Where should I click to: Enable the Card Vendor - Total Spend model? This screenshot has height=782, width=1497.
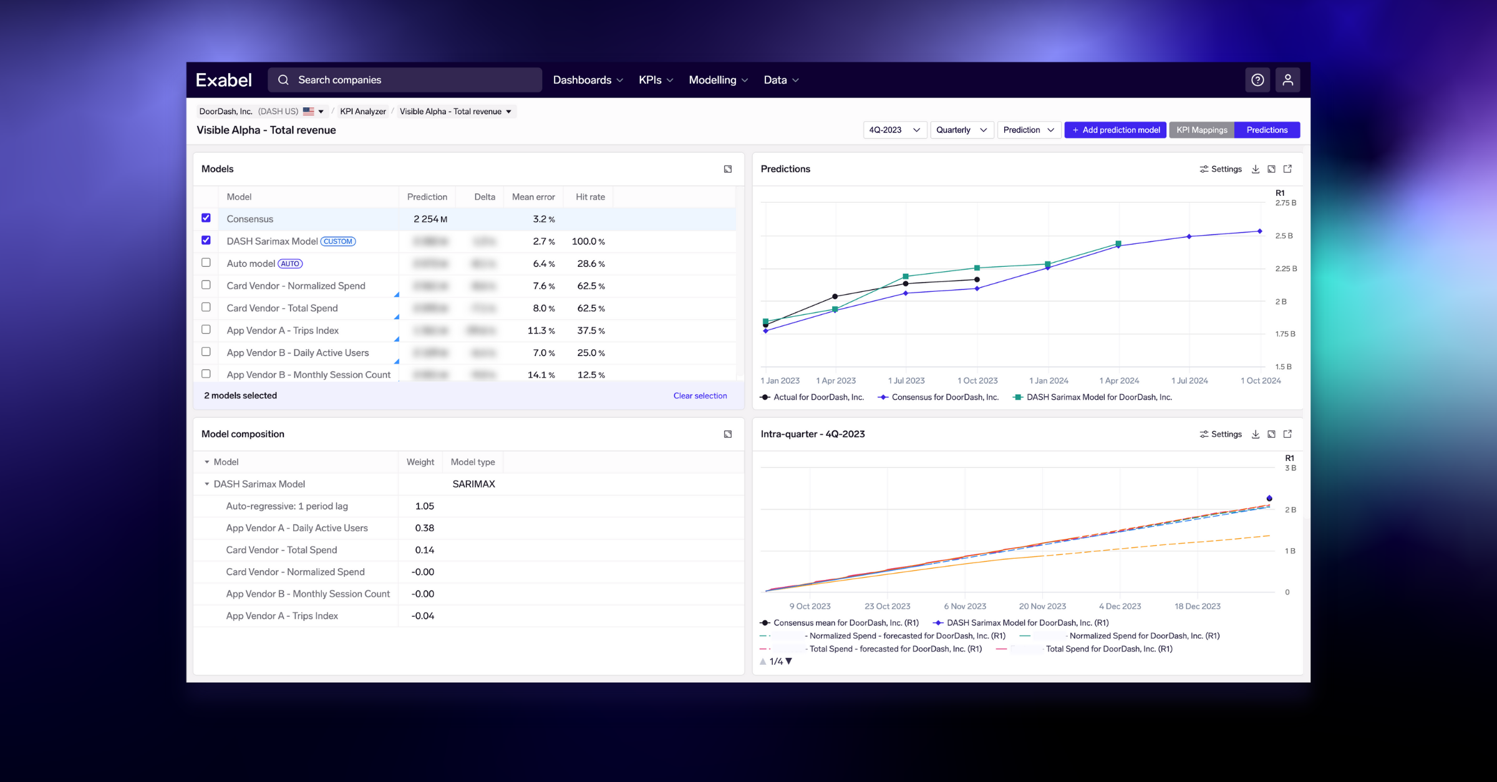pos(206,307)
